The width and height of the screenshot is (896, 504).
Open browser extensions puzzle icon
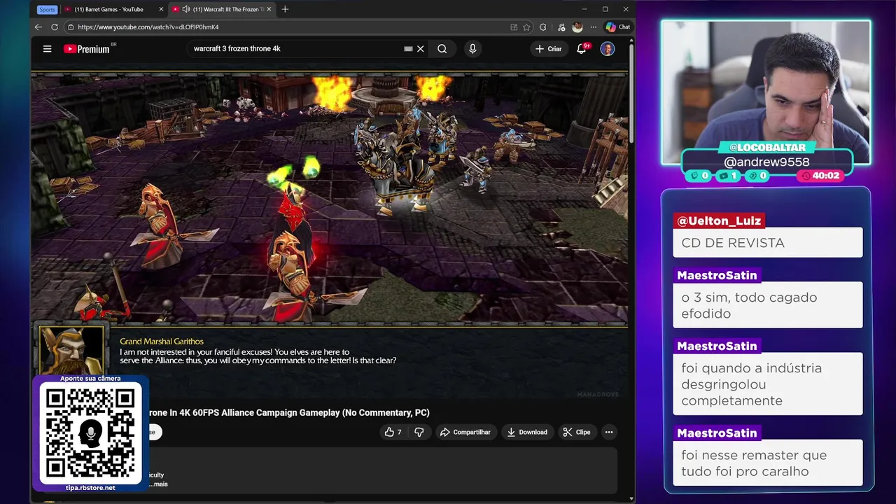(x=543, y=27)
